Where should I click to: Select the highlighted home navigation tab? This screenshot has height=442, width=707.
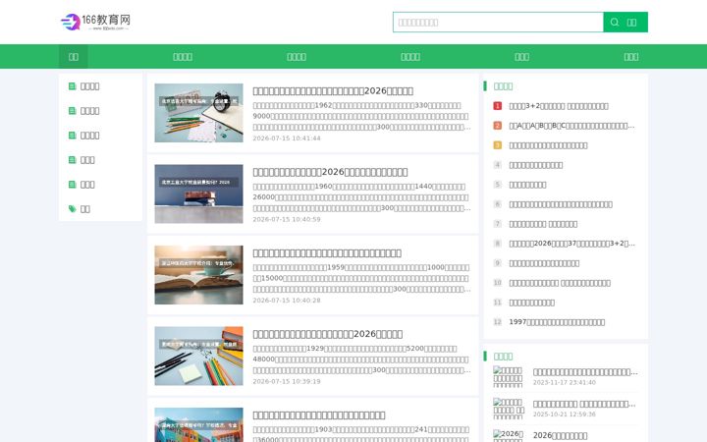[74, 57]
